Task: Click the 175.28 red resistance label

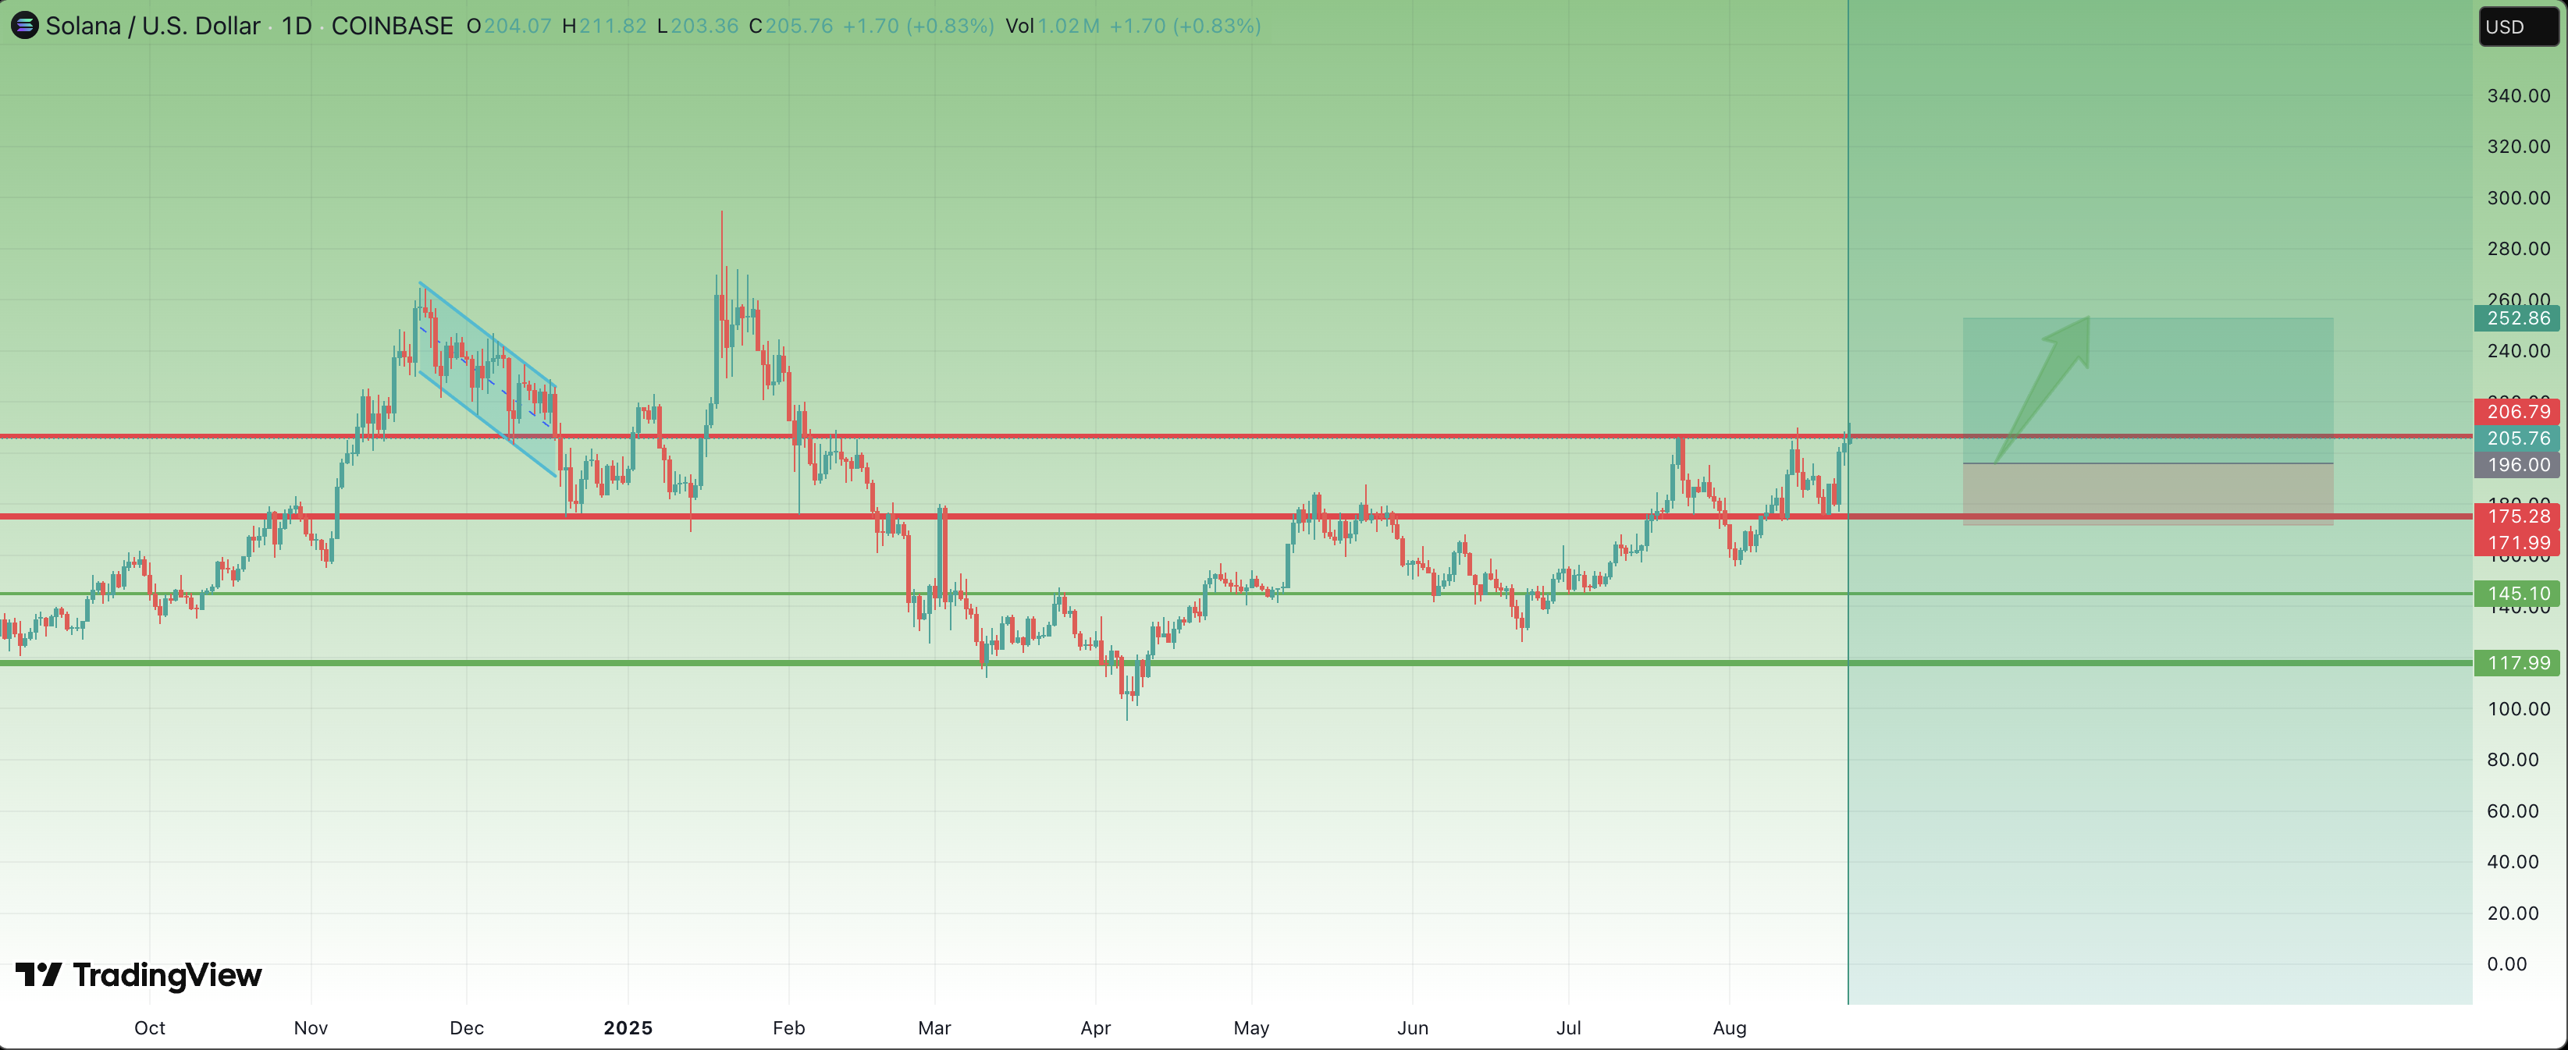Action: [x=2517, y=516]
